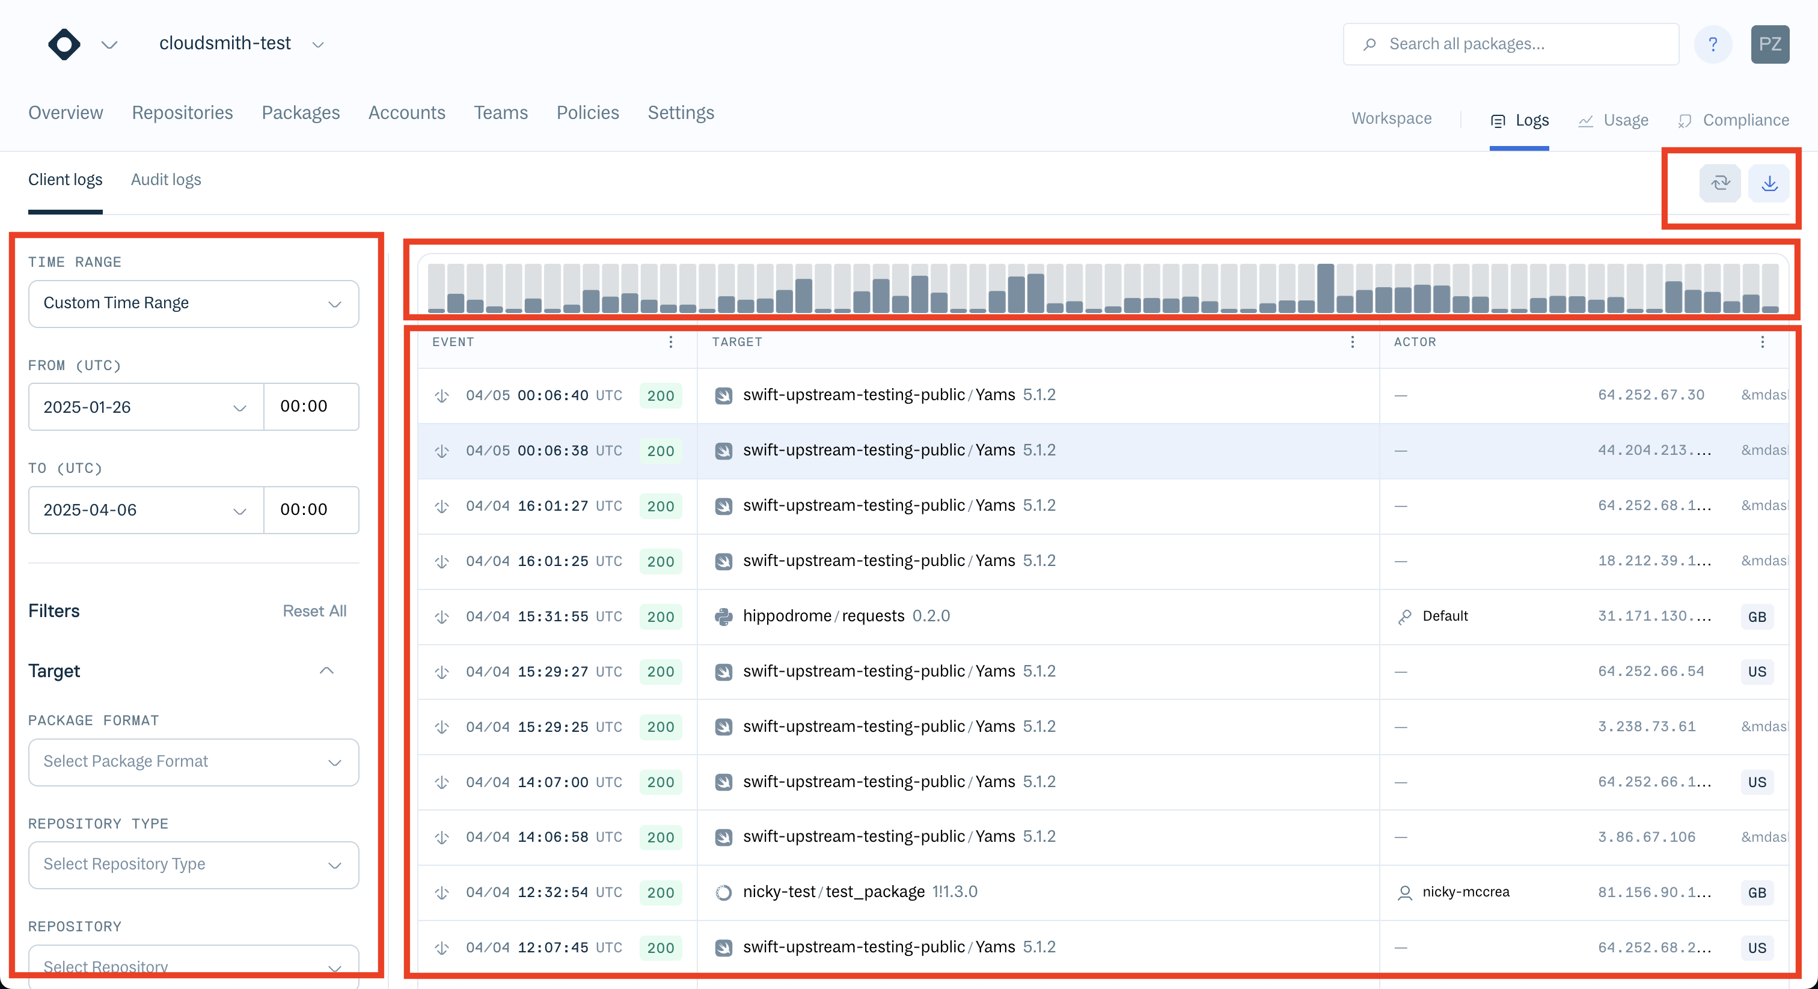Open the Custom Time Range dropdown
This screenshot has height=989, width=1818.
[x=194, y=304]
